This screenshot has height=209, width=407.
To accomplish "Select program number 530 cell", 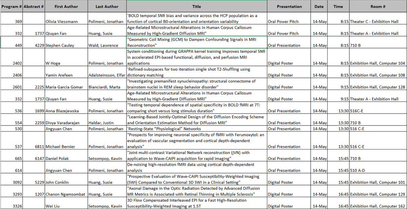I will tap(11, 129).
